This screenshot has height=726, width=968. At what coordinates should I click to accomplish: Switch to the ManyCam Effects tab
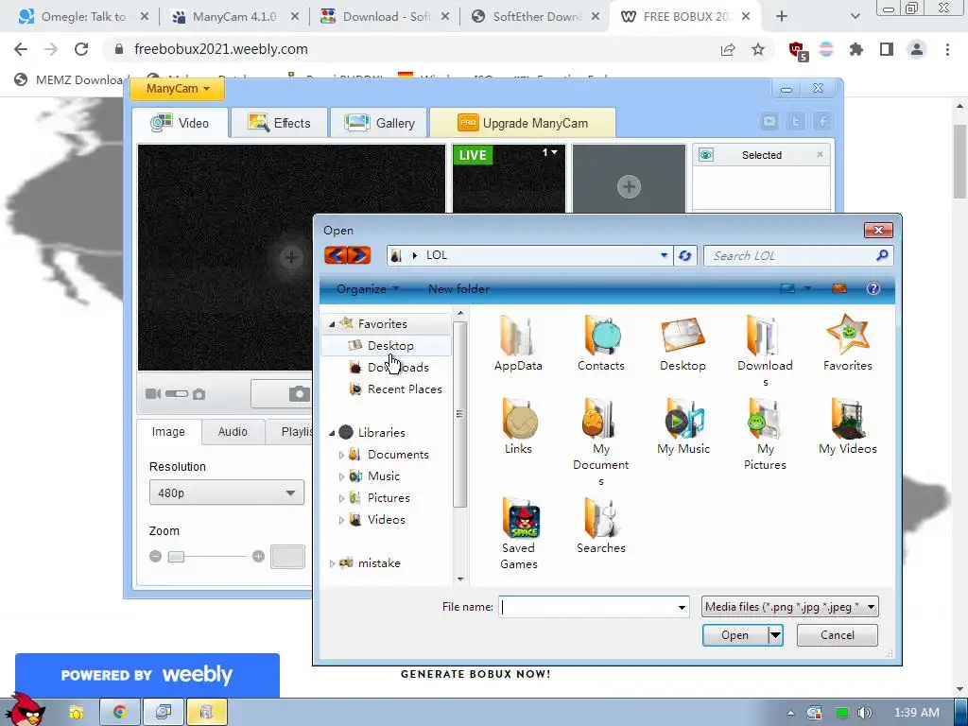pos(280,123)
